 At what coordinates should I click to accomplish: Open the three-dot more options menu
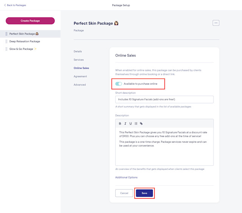pyautogui.click(x=216, y=23)
